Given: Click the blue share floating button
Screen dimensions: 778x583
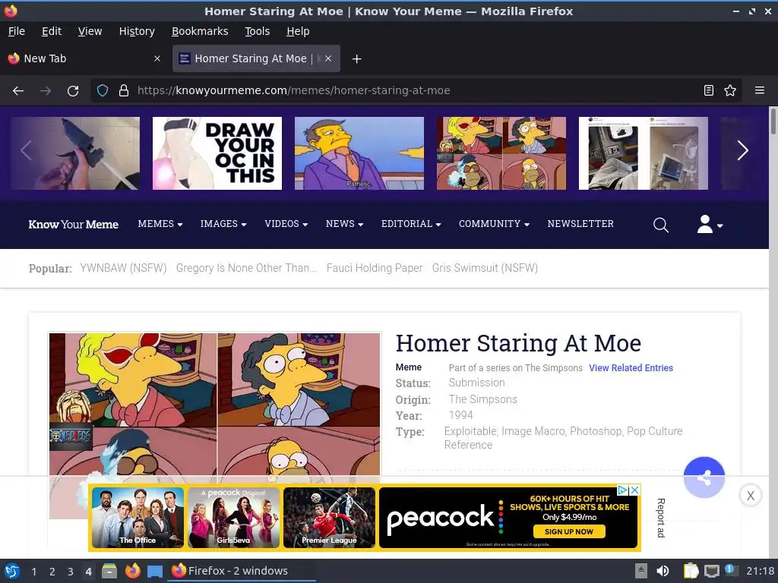Looking at the screenshot, I should (704, 477).
